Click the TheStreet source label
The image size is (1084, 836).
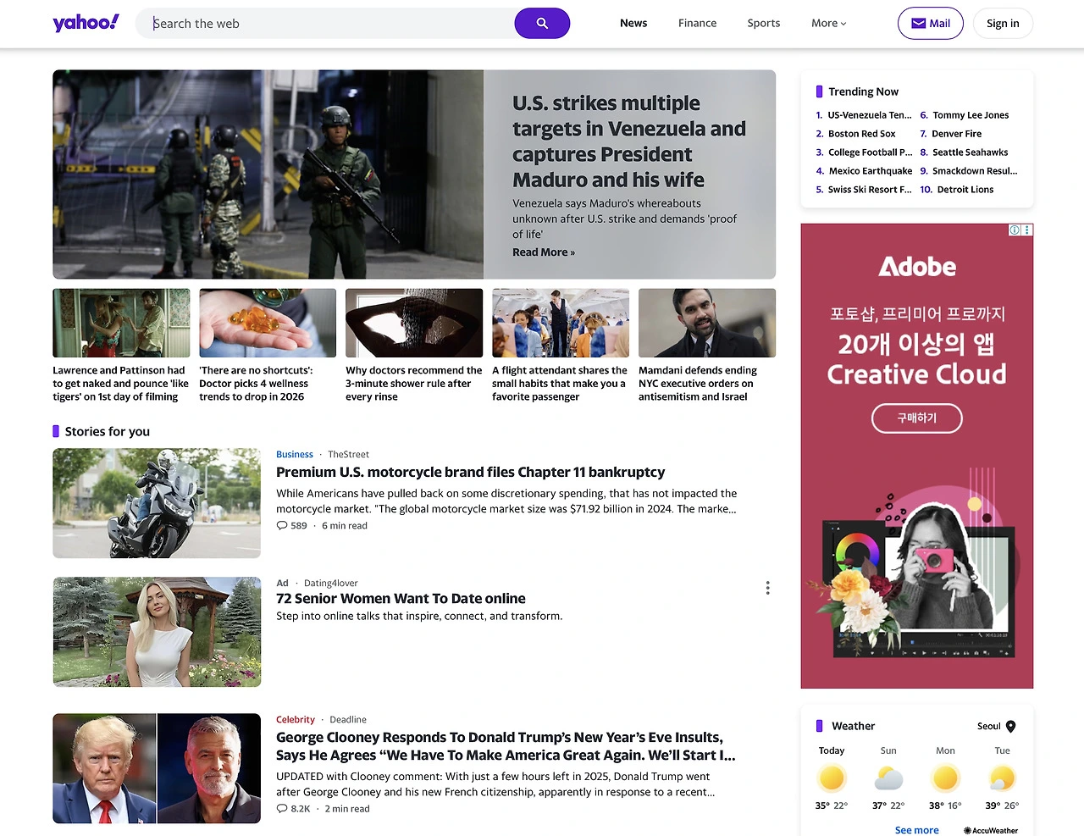pyautogui.click(x=348, y=455)
